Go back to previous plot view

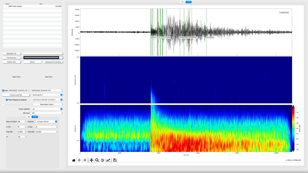click(x=79, y=160)
